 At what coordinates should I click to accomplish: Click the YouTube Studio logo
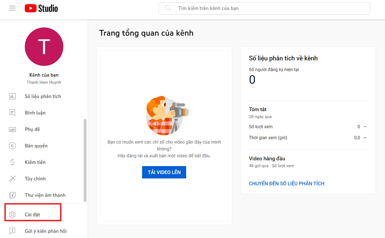[41, 8]
